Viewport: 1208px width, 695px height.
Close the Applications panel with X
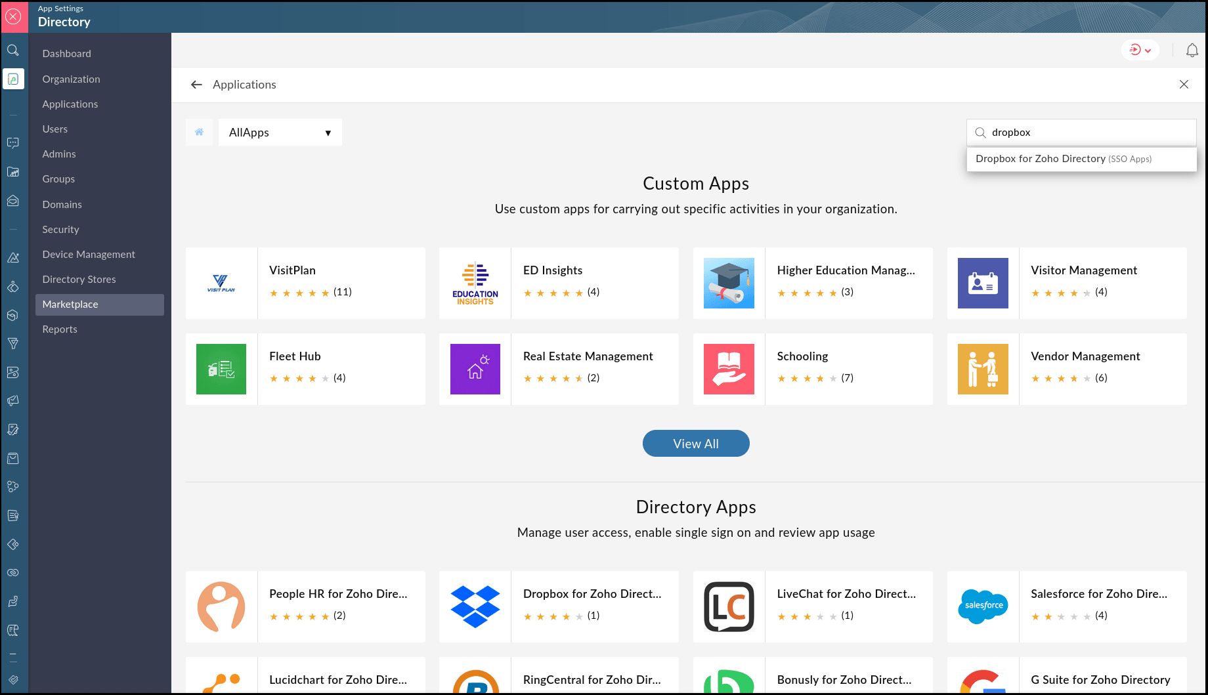coord(1184,85)
